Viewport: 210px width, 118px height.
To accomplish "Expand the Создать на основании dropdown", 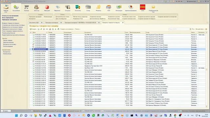I will click(67, 29).
